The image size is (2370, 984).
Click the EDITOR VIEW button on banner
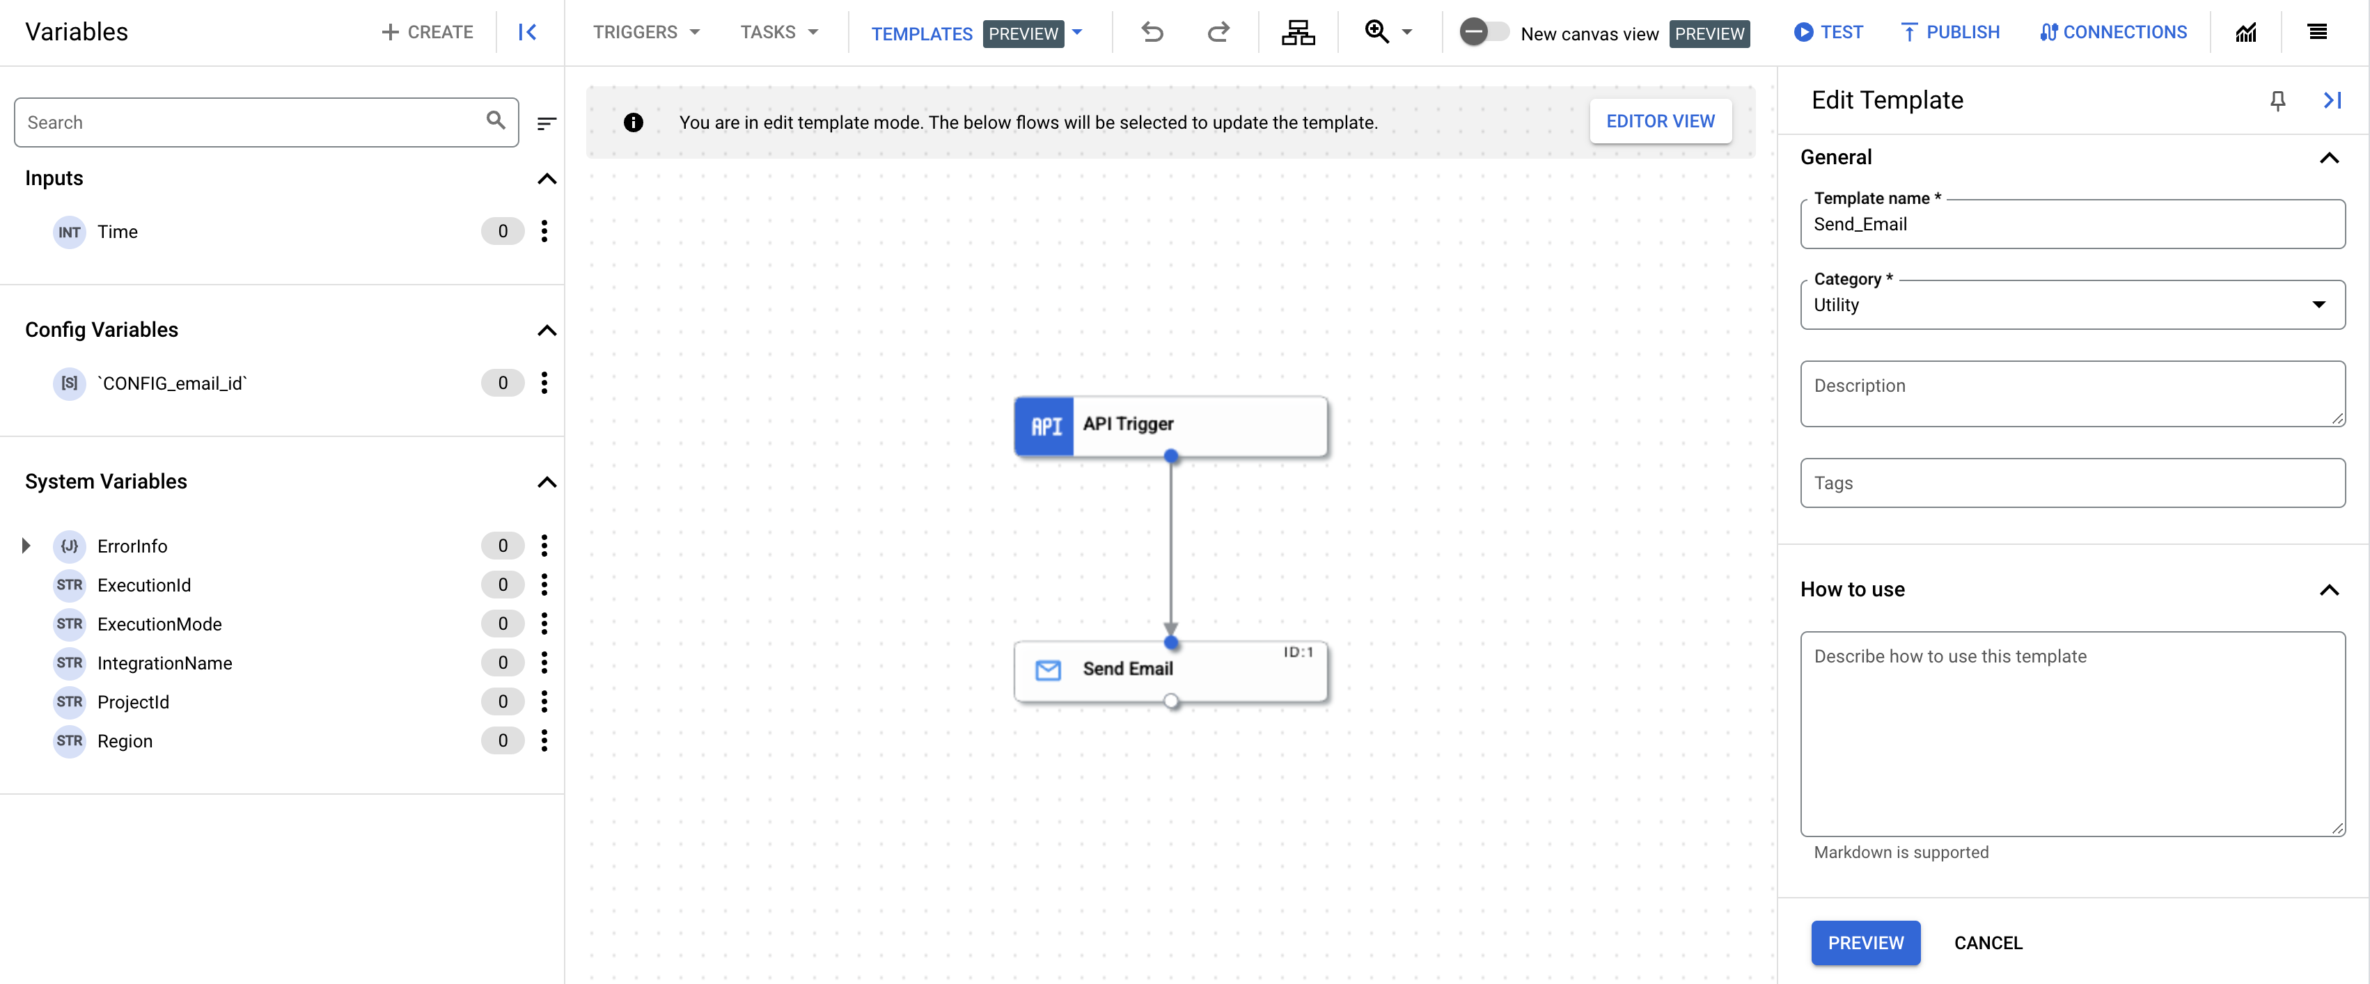[1660, 121]
